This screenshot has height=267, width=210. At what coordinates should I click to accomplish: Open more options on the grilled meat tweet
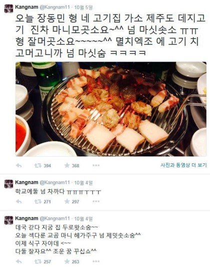(x=96, y=165)
